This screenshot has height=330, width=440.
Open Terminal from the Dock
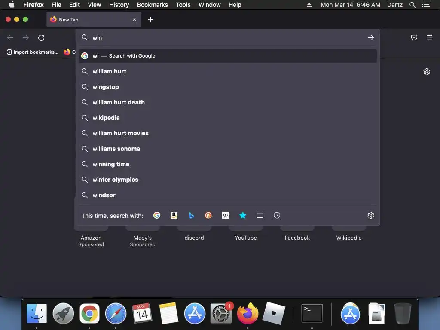point(312,313)
